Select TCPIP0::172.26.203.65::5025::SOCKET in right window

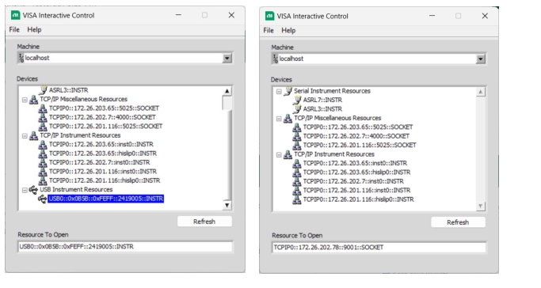pos(358,127)
